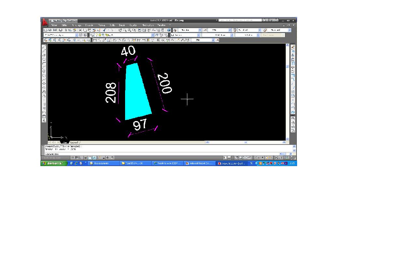
Task: Open the Layer Properties Manager icon
Action: [x=92, y=35]
